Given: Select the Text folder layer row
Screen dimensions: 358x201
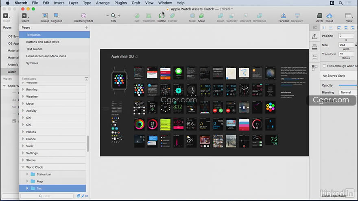Looking at the screenshot, I should click(x=52, y=188).
